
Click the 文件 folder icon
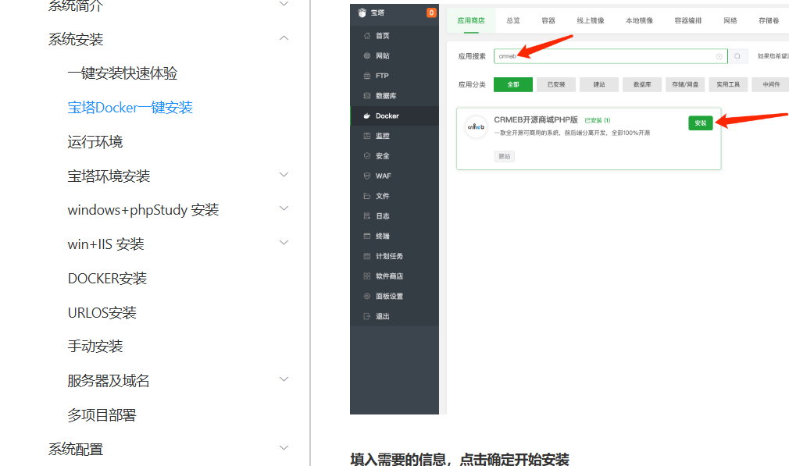[x=367, y=196]
